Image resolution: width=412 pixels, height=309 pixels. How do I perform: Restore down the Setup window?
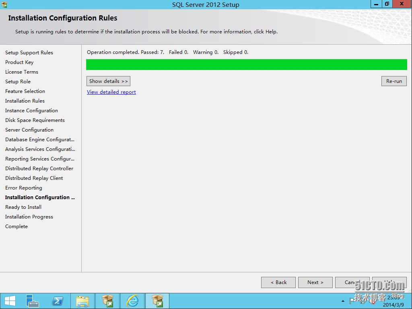tap(387, 4)
